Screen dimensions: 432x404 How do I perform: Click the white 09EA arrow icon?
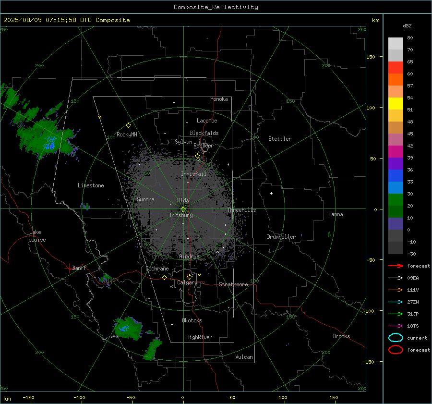click(396, 278)
